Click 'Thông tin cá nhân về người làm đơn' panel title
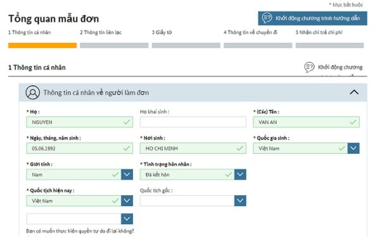The image size is (380, 237). click(x=96, y=93)
